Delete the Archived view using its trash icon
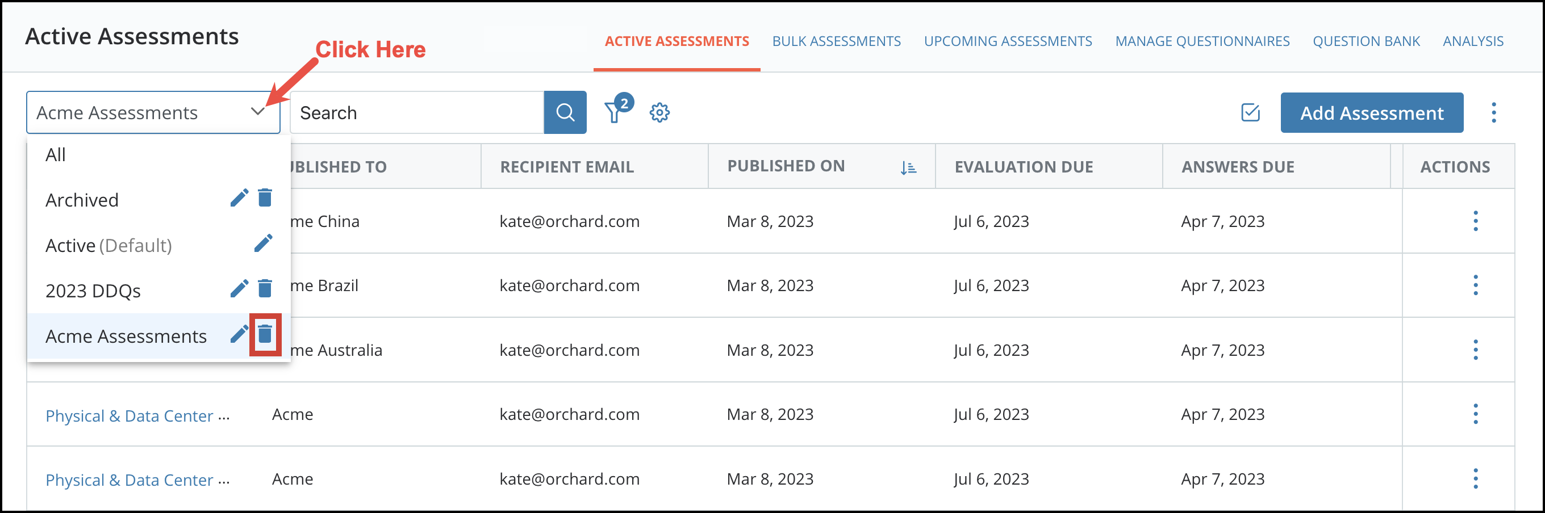The image size is (1545, 513). point(265,198)
